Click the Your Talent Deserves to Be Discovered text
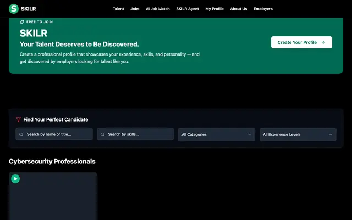This screenshot has width=352, height=220. click(x=79, y=44)
